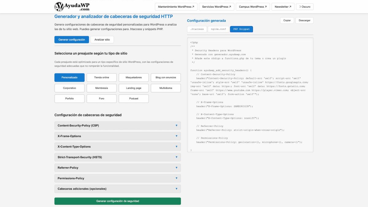The height and width of the screenshot is (207, 368).
Task: Expand the X-Frame-Options section
Action: [x=117, y=136]
